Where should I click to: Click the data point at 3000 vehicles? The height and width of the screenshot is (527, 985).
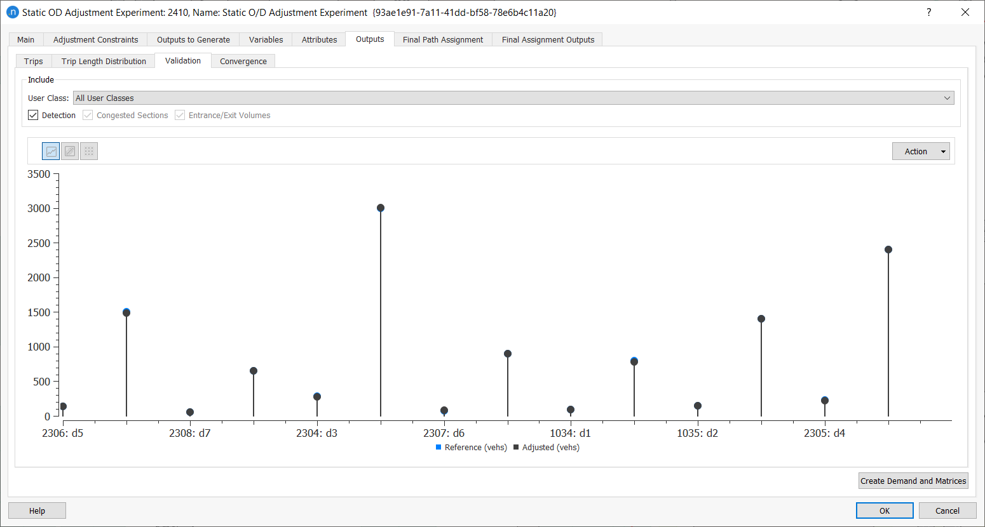[381, 208]
